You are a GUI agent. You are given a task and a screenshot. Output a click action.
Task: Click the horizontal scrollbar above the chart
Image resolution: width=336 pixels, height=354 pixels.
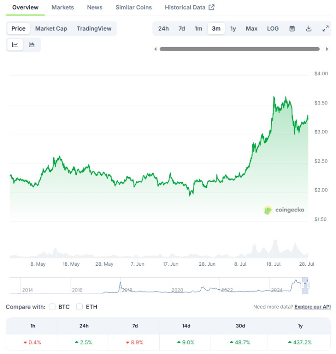241,49
